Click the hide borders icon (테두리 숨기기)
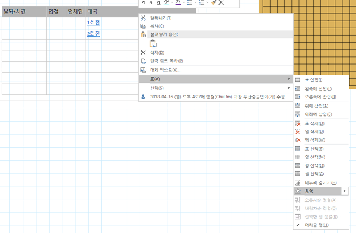Image resolution: width=356 pixels, height=233 pixels. coord(297,183)
